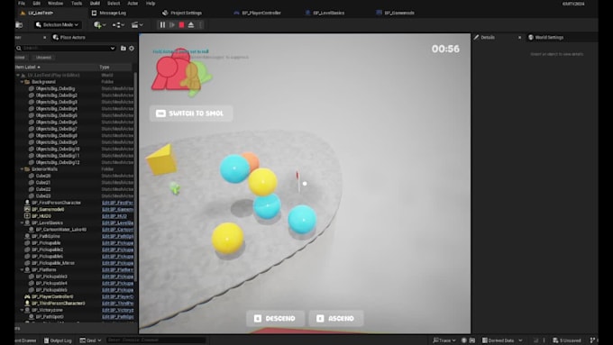The height and width of the screenshot is (345, 613).
Task: Sort by the Type column header
Action: 105,68
